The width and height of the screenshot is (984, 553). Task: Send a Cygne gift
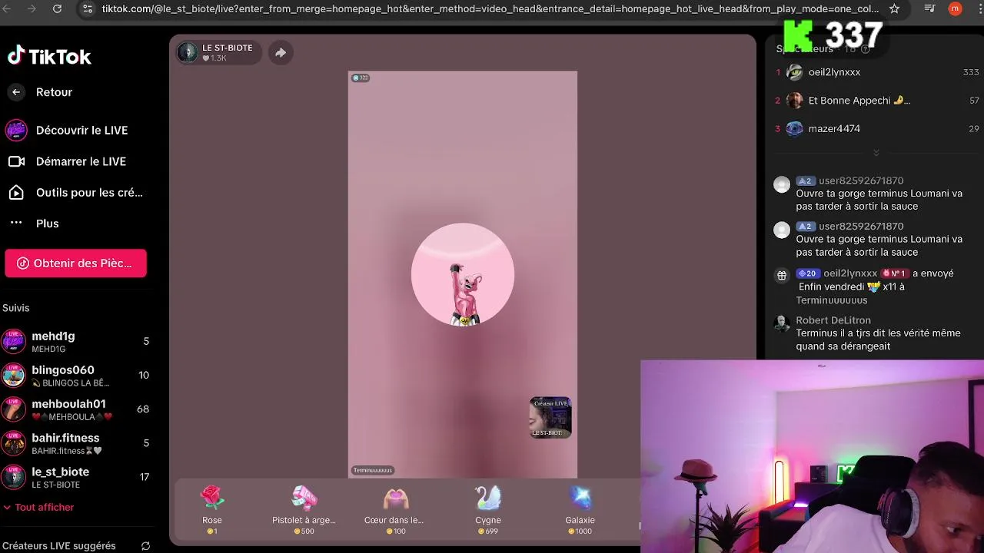pos(488,509)
